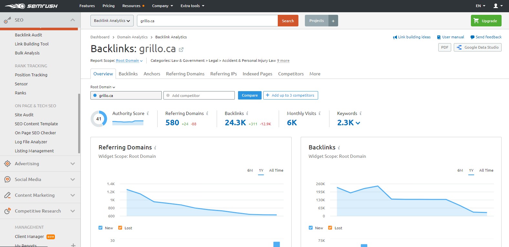Open the Report Scope Root Domain dropdown
This screenshot has height=247, width=509.
[129, 61]
